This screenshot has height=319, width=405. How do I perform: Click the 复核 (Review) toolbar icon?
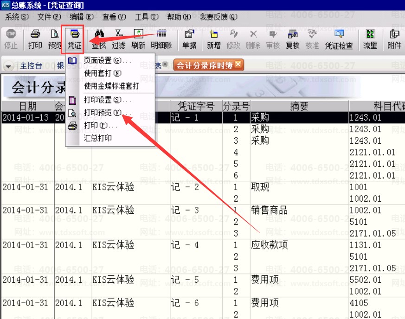[x=292, y=39]
